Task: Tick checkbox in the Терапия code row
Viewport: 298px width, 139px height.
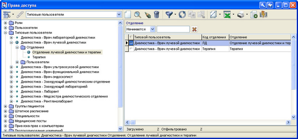Action: 131,49
